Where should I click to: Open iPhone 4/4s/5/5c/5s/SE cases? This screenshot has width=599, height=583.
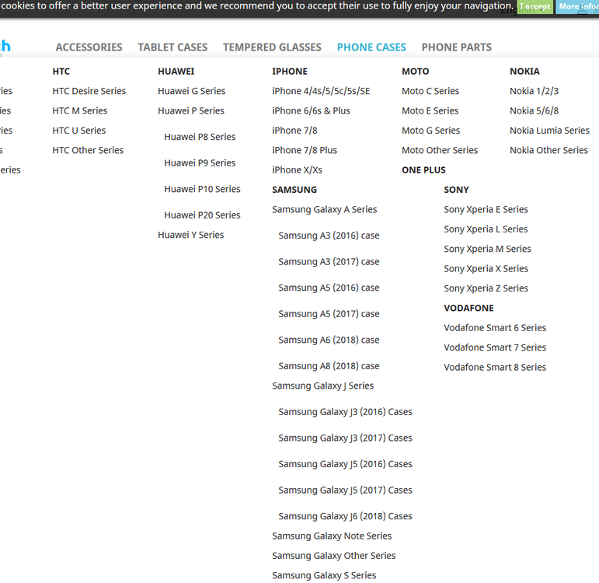point(321,91)
